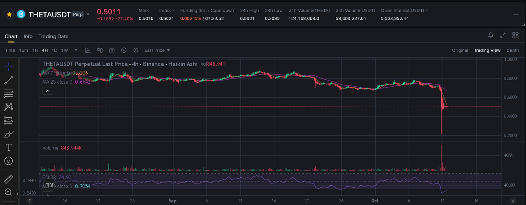Switch to the Depth chart view
The image size is (526, 205).
(512, 50)
